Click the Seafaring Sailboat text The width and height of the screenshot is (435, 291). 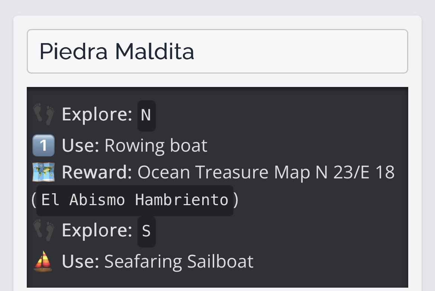click(179, 261)
